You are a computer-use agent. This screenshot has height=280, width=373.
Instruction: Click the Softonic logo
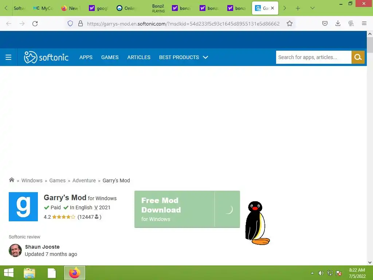point(46,57)
